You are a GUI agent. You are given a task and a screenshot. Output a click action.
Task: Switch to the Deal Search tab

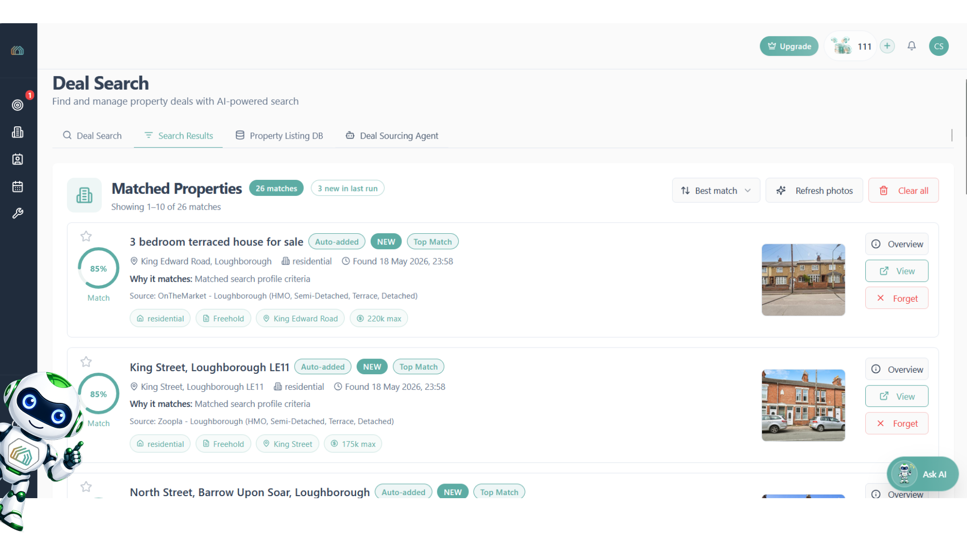(x=93, y=135)
